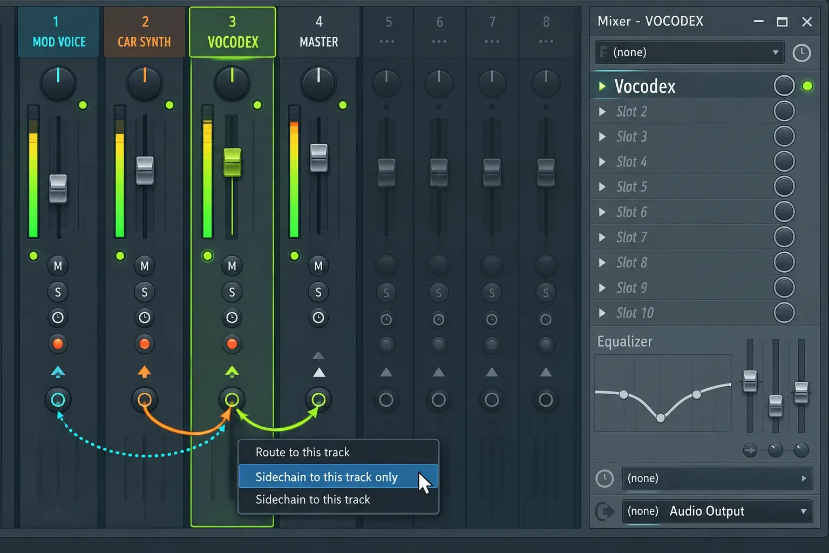Click clock icon beside preset dropdown
829x553 pixels.
(801, 53)
